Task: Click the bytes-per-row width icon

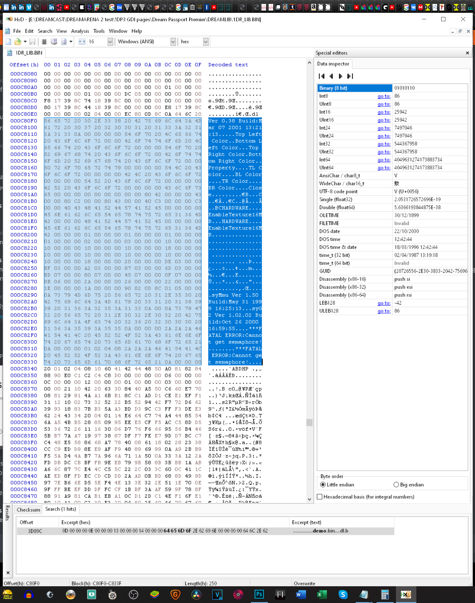Action: pyautogui.click(x=82, y=42)
